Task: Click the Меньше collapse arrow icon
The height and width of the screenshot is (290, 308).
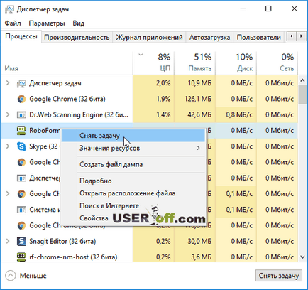Action: pos(10,276)
